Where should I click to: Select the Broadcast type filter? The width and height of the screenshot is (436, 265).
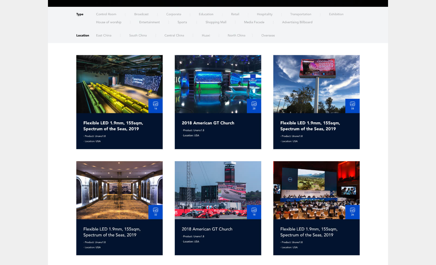tap(141, 14)
